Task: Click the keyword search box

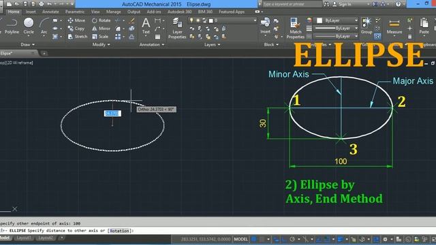Action: [292, 4]
